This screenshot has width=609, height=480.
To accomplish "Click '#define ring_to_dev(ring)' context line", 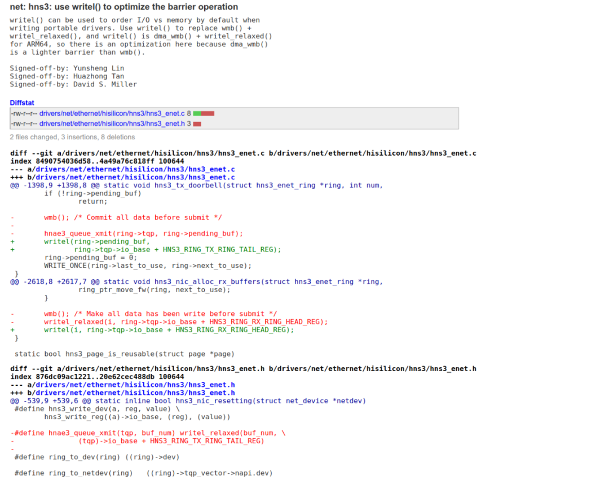I will point(97,457).
